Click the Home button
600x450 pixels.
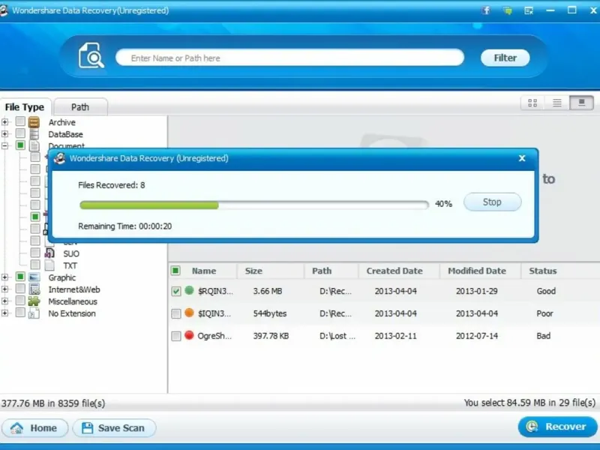point(34,427)
